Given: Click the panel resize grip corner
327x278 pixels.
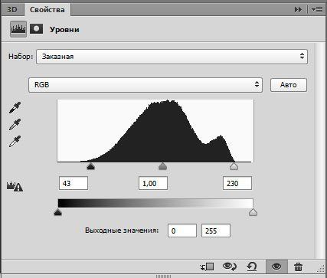Looking at the screenshot, I should click(321, 270).
